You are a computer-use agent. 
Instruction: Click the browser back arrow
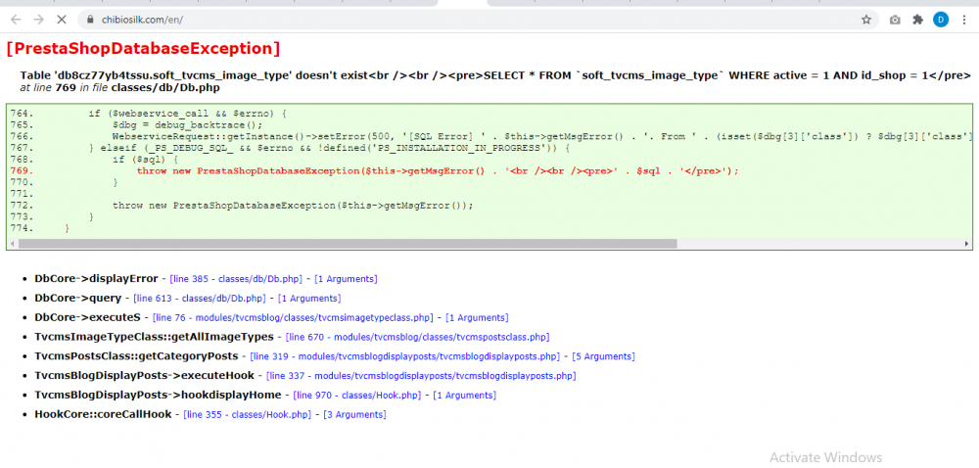click(16, 20)
